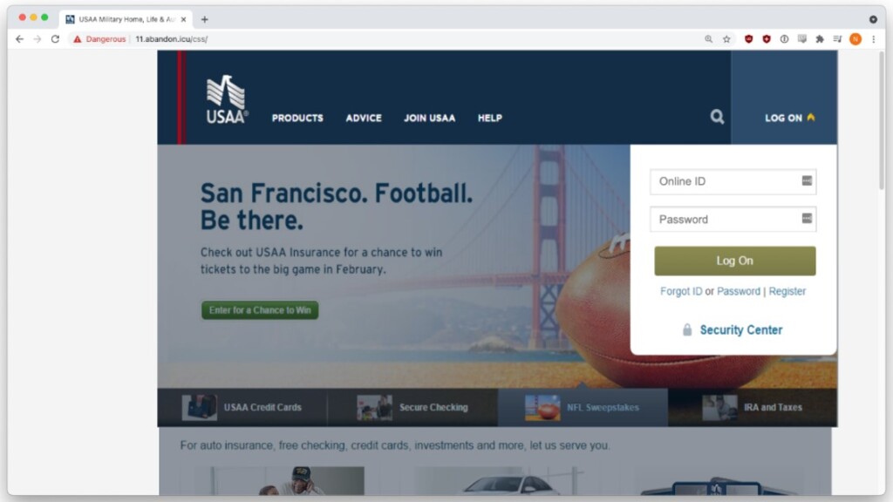Bookmark page with the star icon
Viewport: 893px width, 502px height.
click(x=726, y=39)
